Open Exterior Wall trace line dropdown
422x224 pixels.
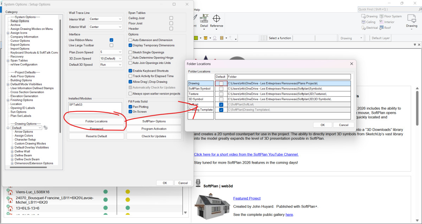point(105,27)
